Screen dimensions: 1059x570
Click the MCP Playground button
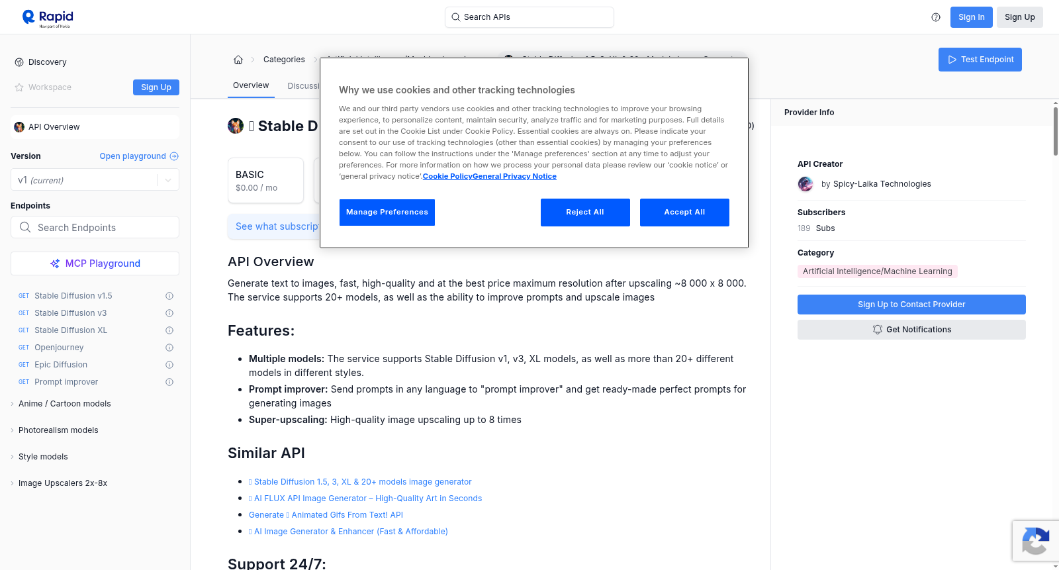tap(95, 263)
